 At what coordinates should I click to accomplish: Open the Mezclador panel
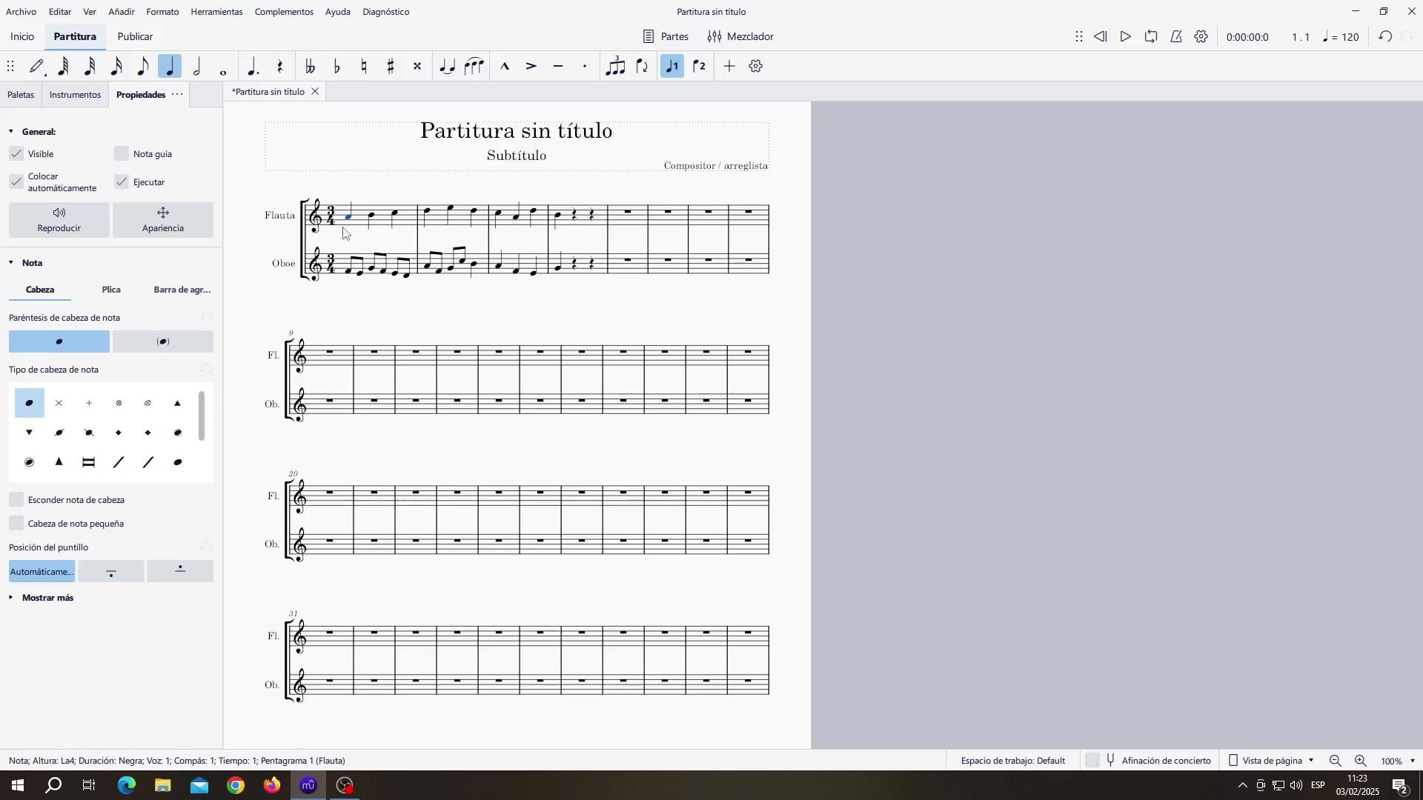[x=740, y=36]
